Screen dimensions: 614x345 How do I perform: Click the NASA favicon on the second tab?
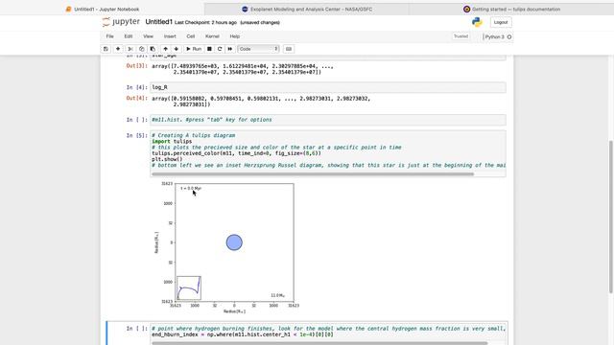click(246, 9)
